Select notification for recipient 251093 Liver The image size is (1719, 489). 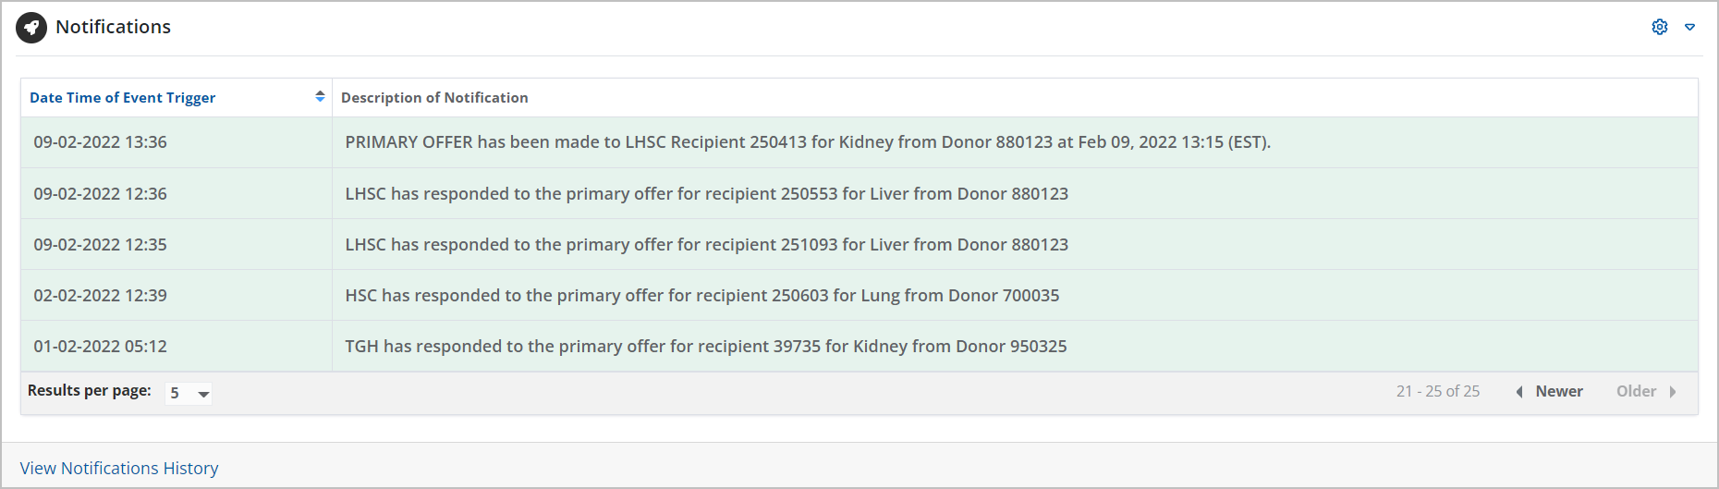pyautogui.click(x=706, y=245)
